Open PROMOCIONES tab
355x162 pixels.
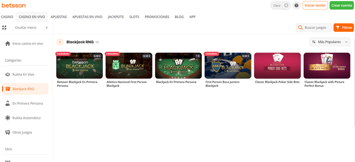pyautogui.click(x=157, y=17)
